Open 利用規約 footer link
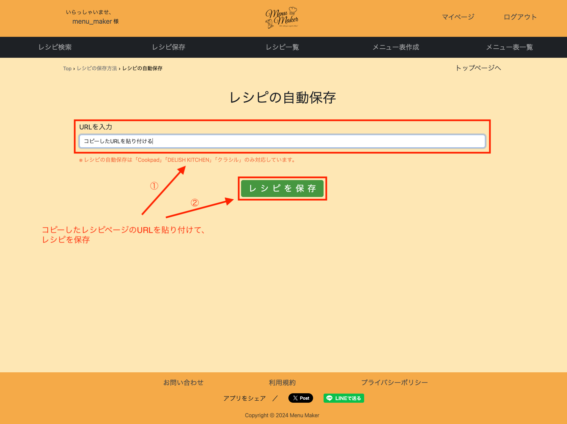567x424 pixels. point(282,382)
